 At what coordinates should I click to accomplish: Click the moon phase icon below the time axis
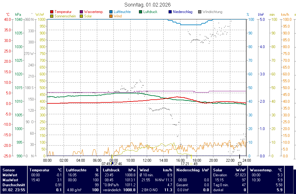pyautogui.click(x=240, y=164)
